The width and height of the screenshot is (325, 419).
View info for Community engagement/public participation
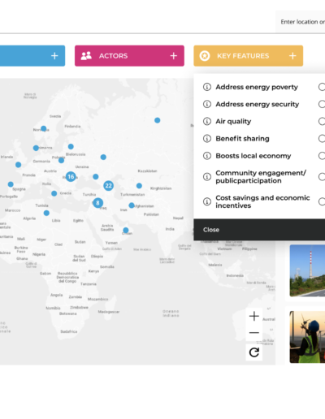click(x=207, y=177)
